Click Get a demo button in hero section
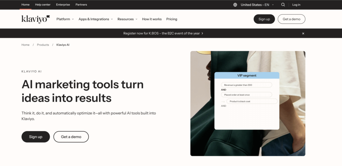The height and width of the screenshot is (166, 342). 71,137
